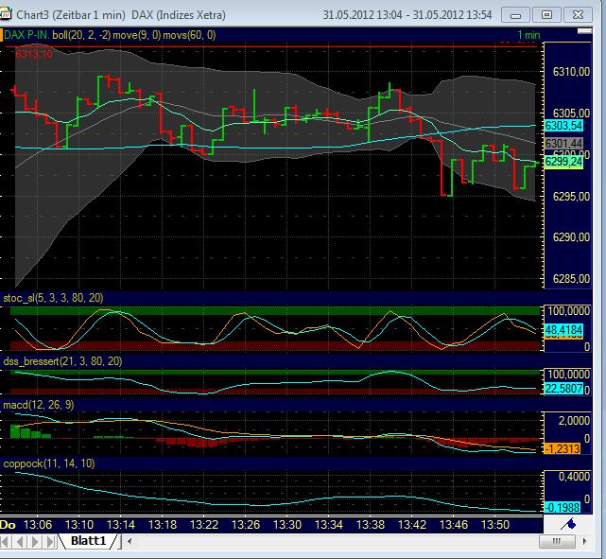Screen dimensions: 606x559
Task: Click the macd(12, 26, 9) label
Action: click(38, 405)
